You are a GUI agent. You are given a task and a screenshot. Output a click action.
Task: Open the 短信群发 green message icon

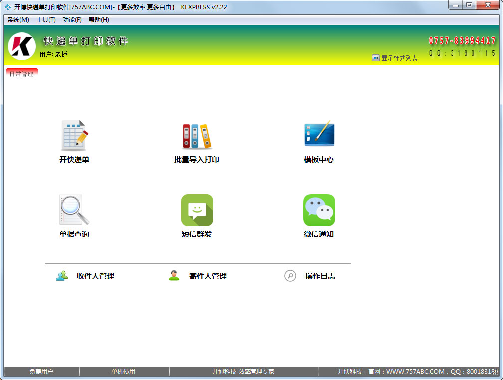tap(197, 210)
